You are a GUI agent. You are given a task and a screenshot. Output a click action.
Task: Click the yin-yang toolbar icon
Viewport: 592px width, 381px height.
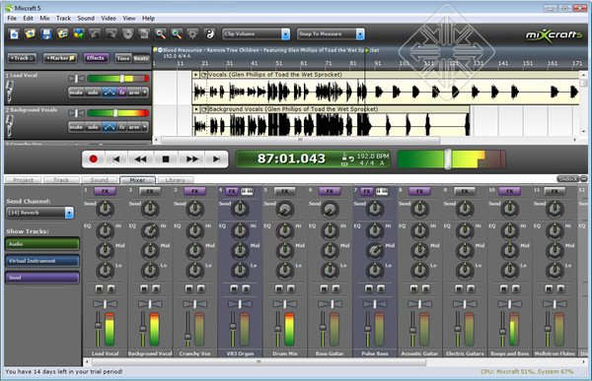(209, 34)
